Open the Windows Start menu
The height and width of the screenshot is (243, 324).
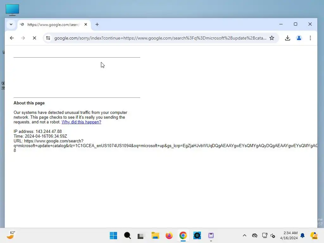coord(114,235)
